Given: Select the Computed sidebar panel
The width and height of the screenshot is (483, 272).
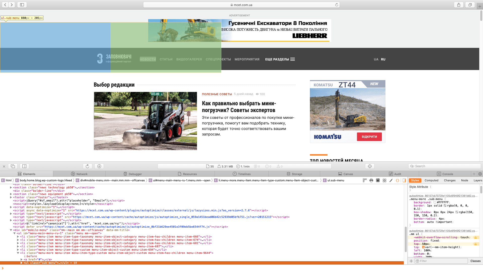Looking at the screenshot, I should (431, 180).
